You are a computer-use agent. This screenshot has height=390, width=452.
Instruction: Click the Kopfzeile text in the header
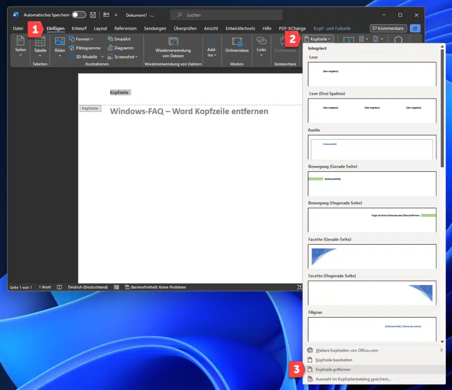point(119,93)
